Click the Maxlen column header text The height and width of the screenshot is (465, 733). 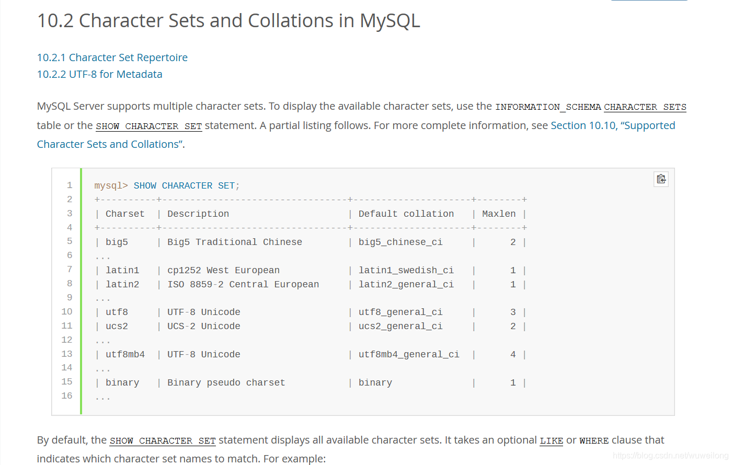[x=499, y=214]
